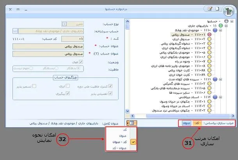Open the round green application logo button

pyautogui.click(x=229, y=11)
